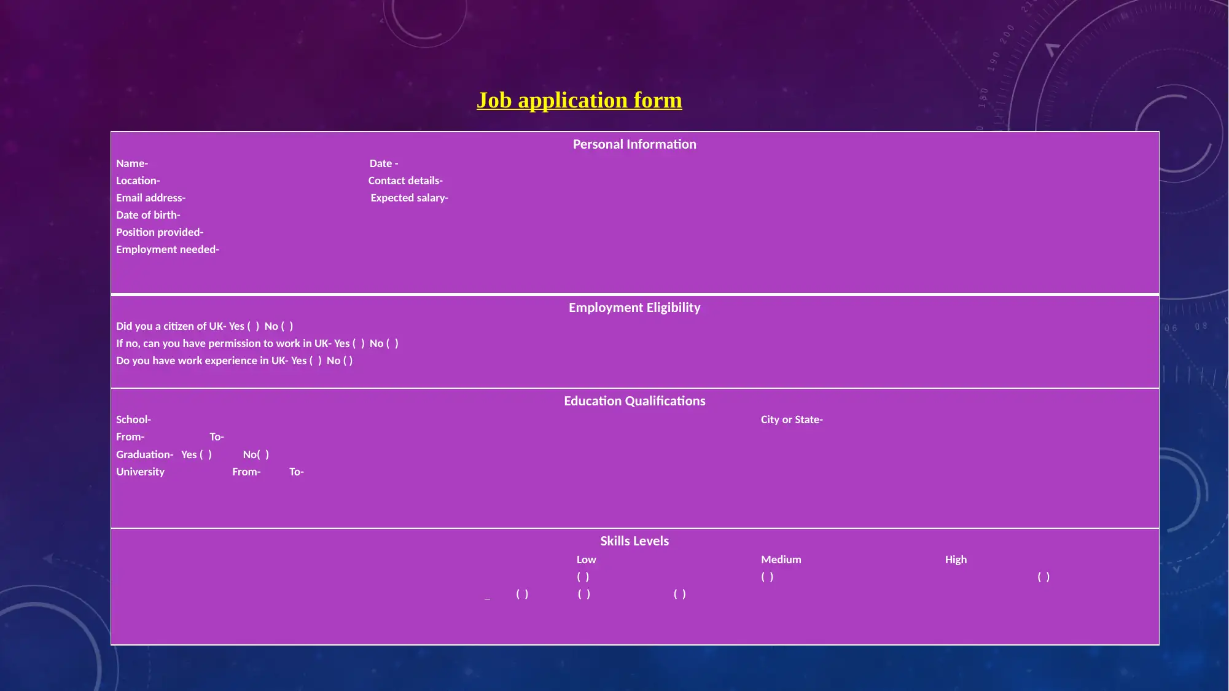This screenshot has height=691, width=1229.
Task: Click the School- field label
Action: [133, 420]
